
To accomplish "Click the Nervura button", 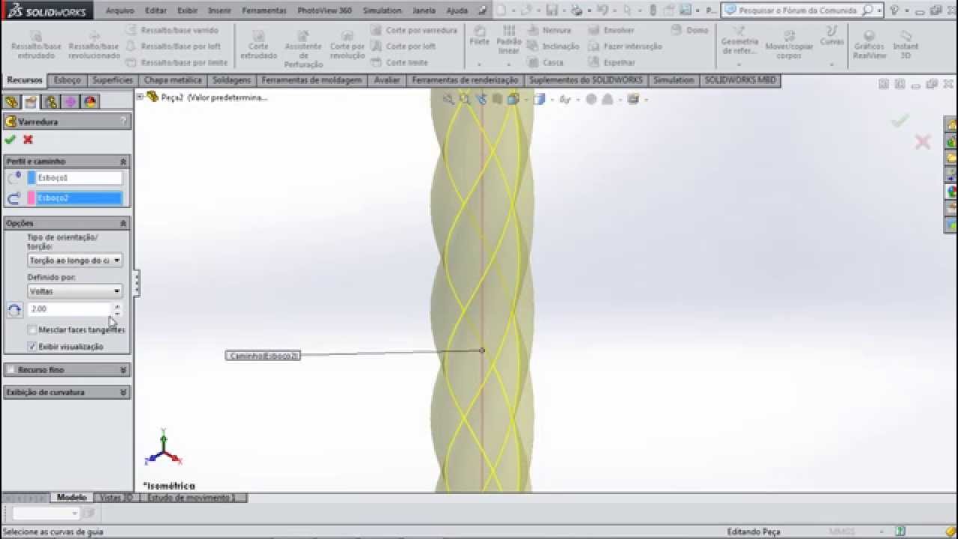I will (x=549, y=30).
